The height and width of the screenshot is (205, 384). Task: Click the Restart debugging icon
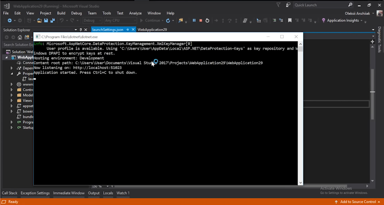pyautogui.click(x=207, y=21)
